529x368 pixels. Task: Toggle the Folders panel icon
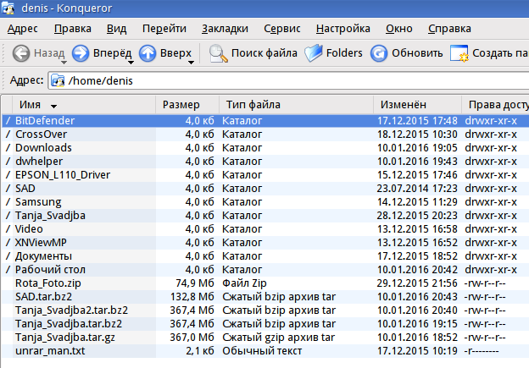tap(314, 53)
